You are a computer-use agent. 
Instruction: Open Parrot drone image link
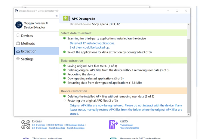tap(76, 128)
